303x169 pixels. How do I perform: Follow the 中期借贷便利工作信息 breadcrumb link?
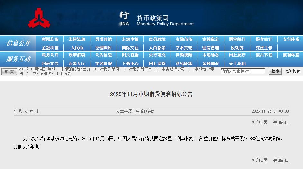[51, 74]
